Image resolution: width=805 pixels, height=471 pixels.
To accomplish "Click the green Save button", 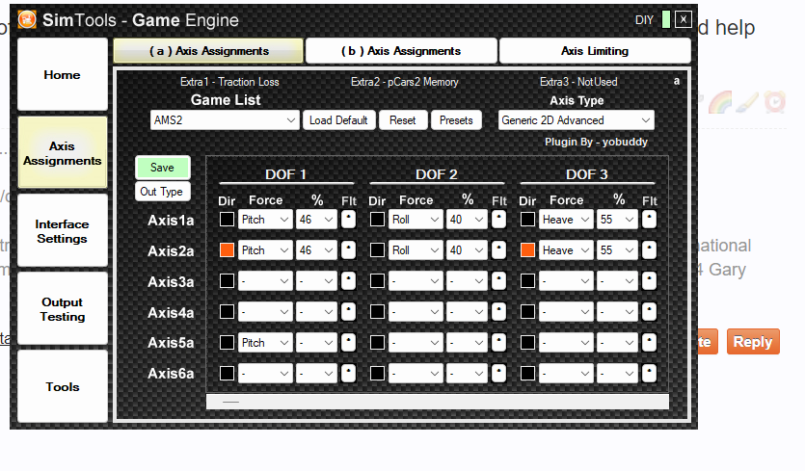I will click(x=162, y=168).
